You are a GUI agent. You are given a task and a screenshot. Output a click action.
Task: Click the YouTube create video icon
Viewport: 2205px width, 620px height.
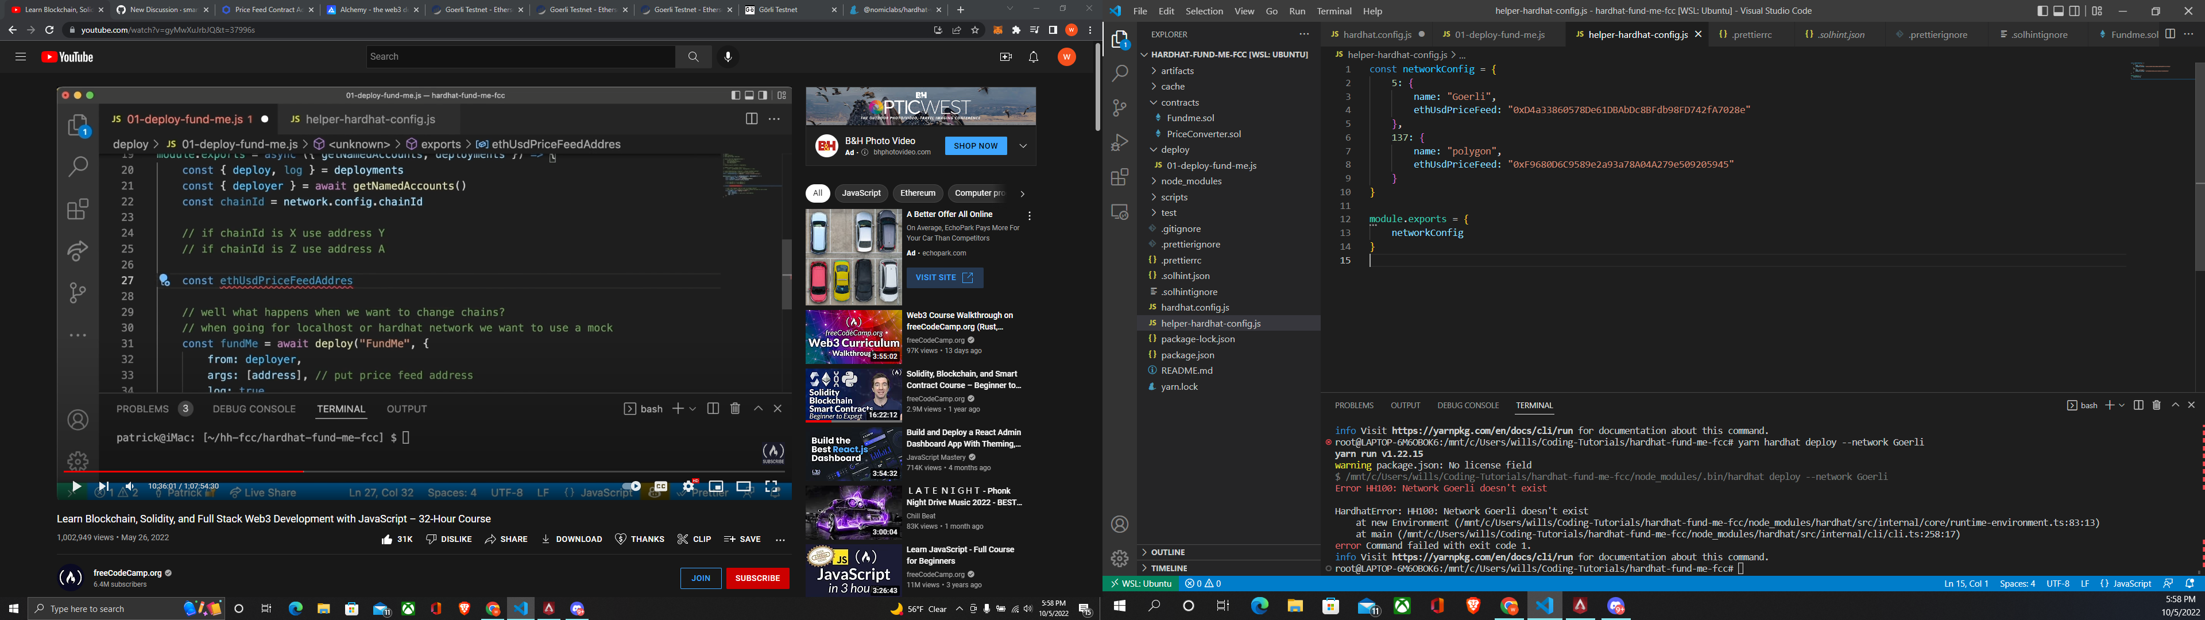click(1005, 56)
